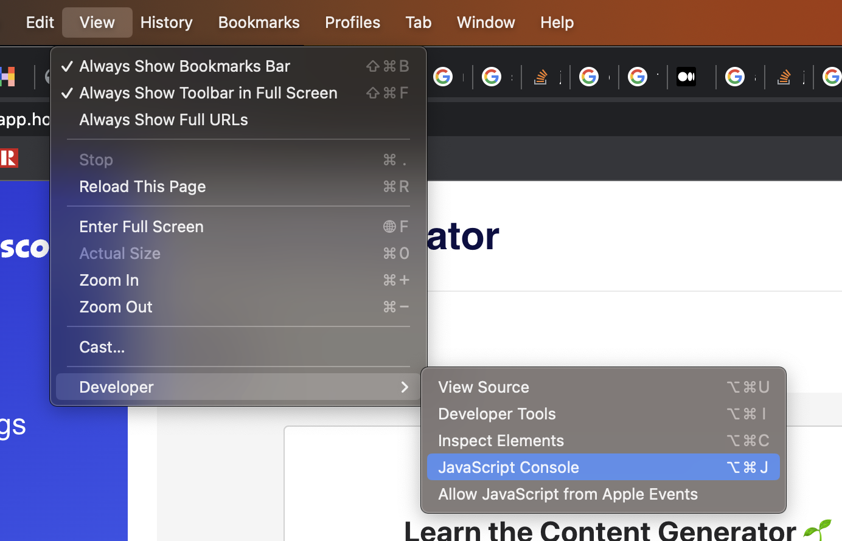Choose Enter Full Screen
The width and height of the screenshot is (842, 541).
[x=238, y=226]
